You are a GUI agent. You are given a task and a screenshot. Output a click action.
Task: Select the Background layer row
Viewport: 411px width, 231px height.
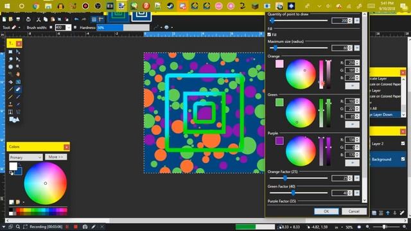tap(388, 159)
